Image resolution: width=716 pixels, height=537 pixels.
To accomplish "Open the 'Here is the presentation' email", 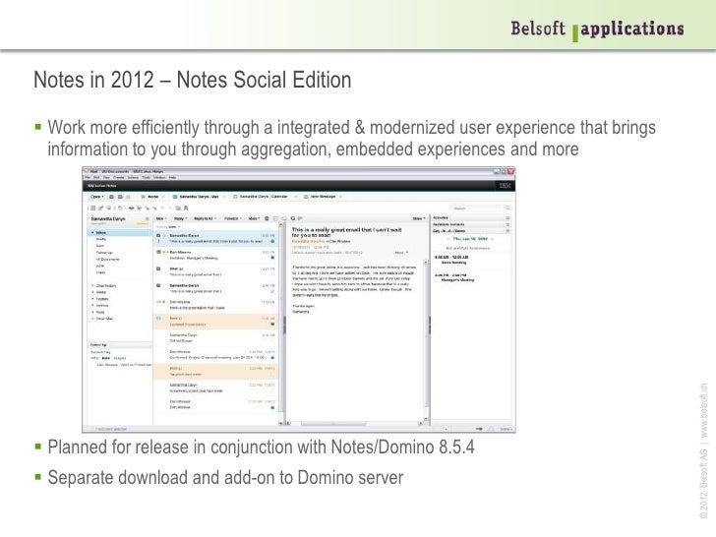I will pos(215,305).
